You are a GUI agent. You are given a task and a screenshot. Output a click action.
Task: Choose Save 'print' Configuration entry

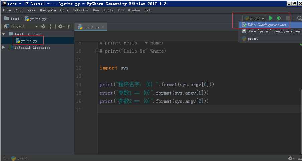pyautogui.click(x=270, y=31)
